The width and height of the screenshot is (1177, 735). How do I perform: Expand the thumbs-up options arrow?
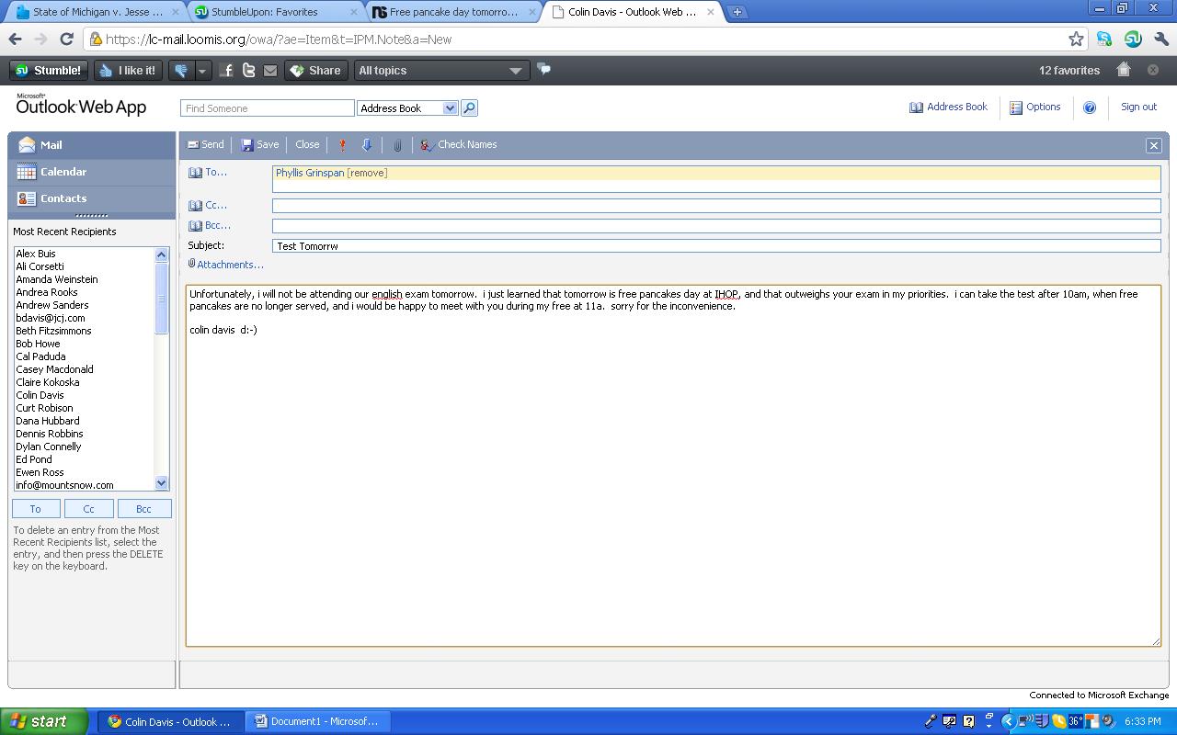202,70
